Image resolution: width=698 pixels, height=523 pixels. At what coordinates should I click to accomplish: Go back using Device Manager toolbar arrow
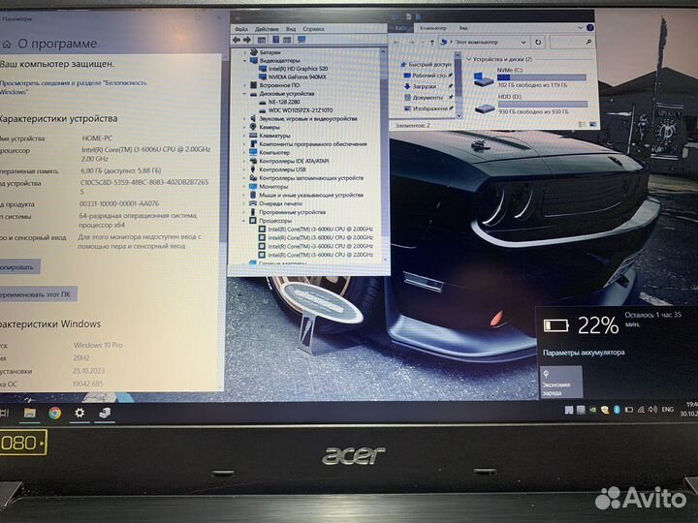pyautogui.click(x=237, y=40)
